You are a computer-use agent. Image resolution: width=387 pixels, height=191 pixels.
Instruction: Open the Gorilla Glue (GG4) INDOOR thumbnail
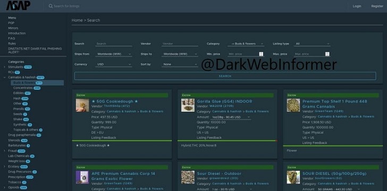pyautogui.click(x=188, y=105)
